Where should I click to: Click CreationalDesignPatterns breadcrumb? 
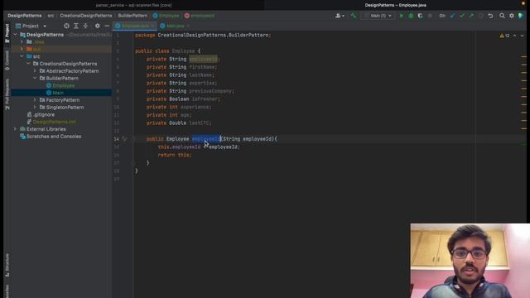click(86, 16)
